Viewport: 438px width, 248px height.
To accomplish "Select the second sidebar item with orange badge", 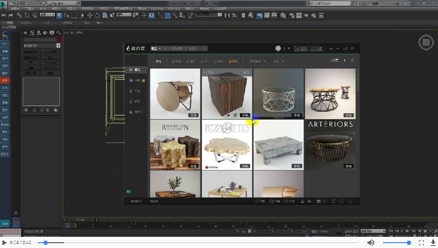I will [137, 80].
